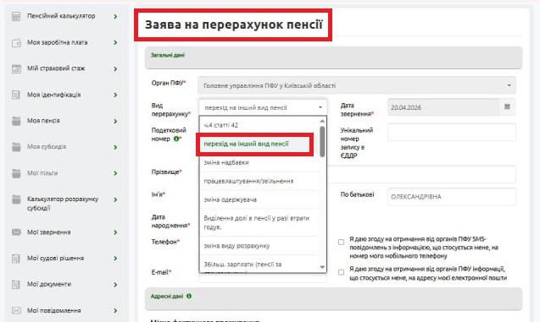Screen dimensions: 540x322
Task: Open the Пенсійний калькулятор sidebar icon
Action: point(16,16)
